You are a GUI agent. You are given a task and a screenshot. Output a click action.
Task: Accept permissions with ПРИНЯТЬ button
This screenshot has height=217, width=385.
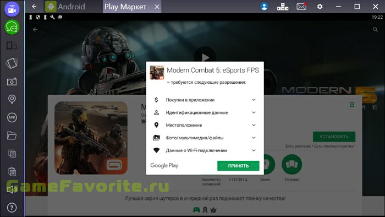coord(238,166)
